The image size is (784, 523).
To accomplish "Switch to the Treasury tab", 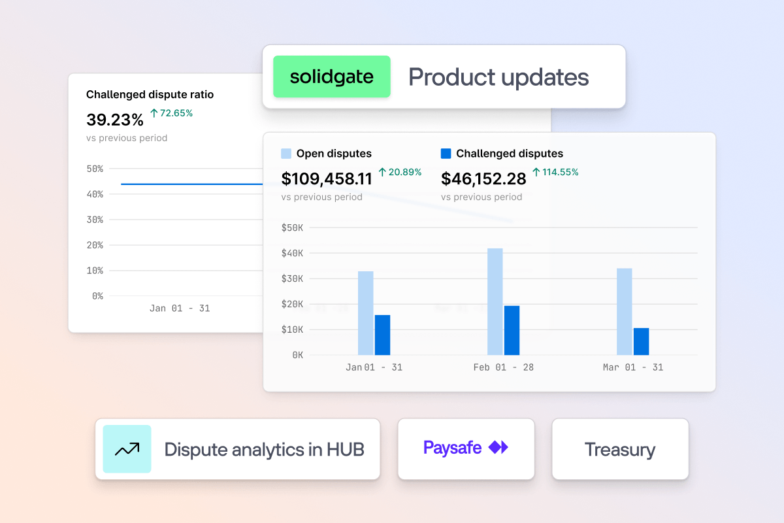I will point(619,449).
